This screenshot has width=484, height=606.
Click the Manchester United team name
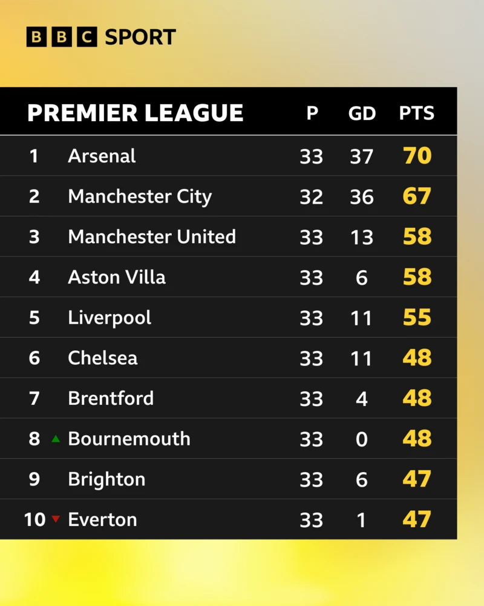click(x=152, y=237)
